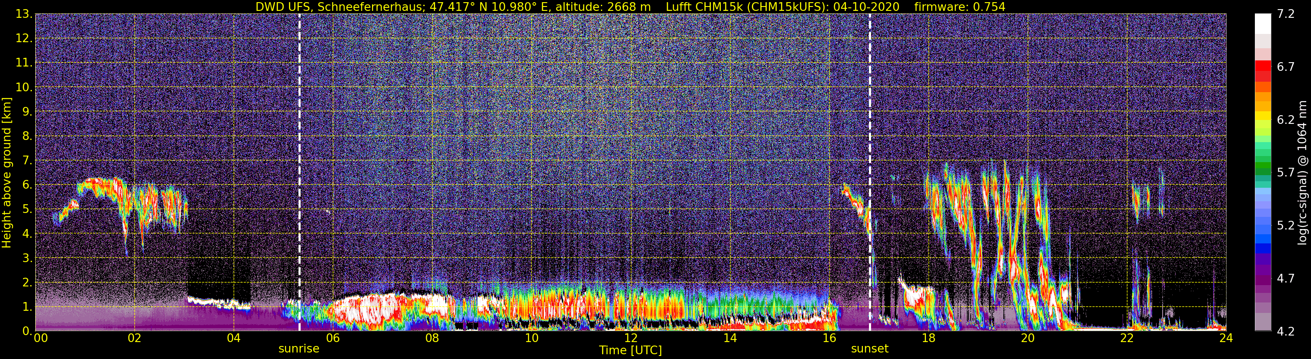Click the log(rc-signal) @ 1064 nm label
This screenshot has width=1311, height=359.
1303,173
